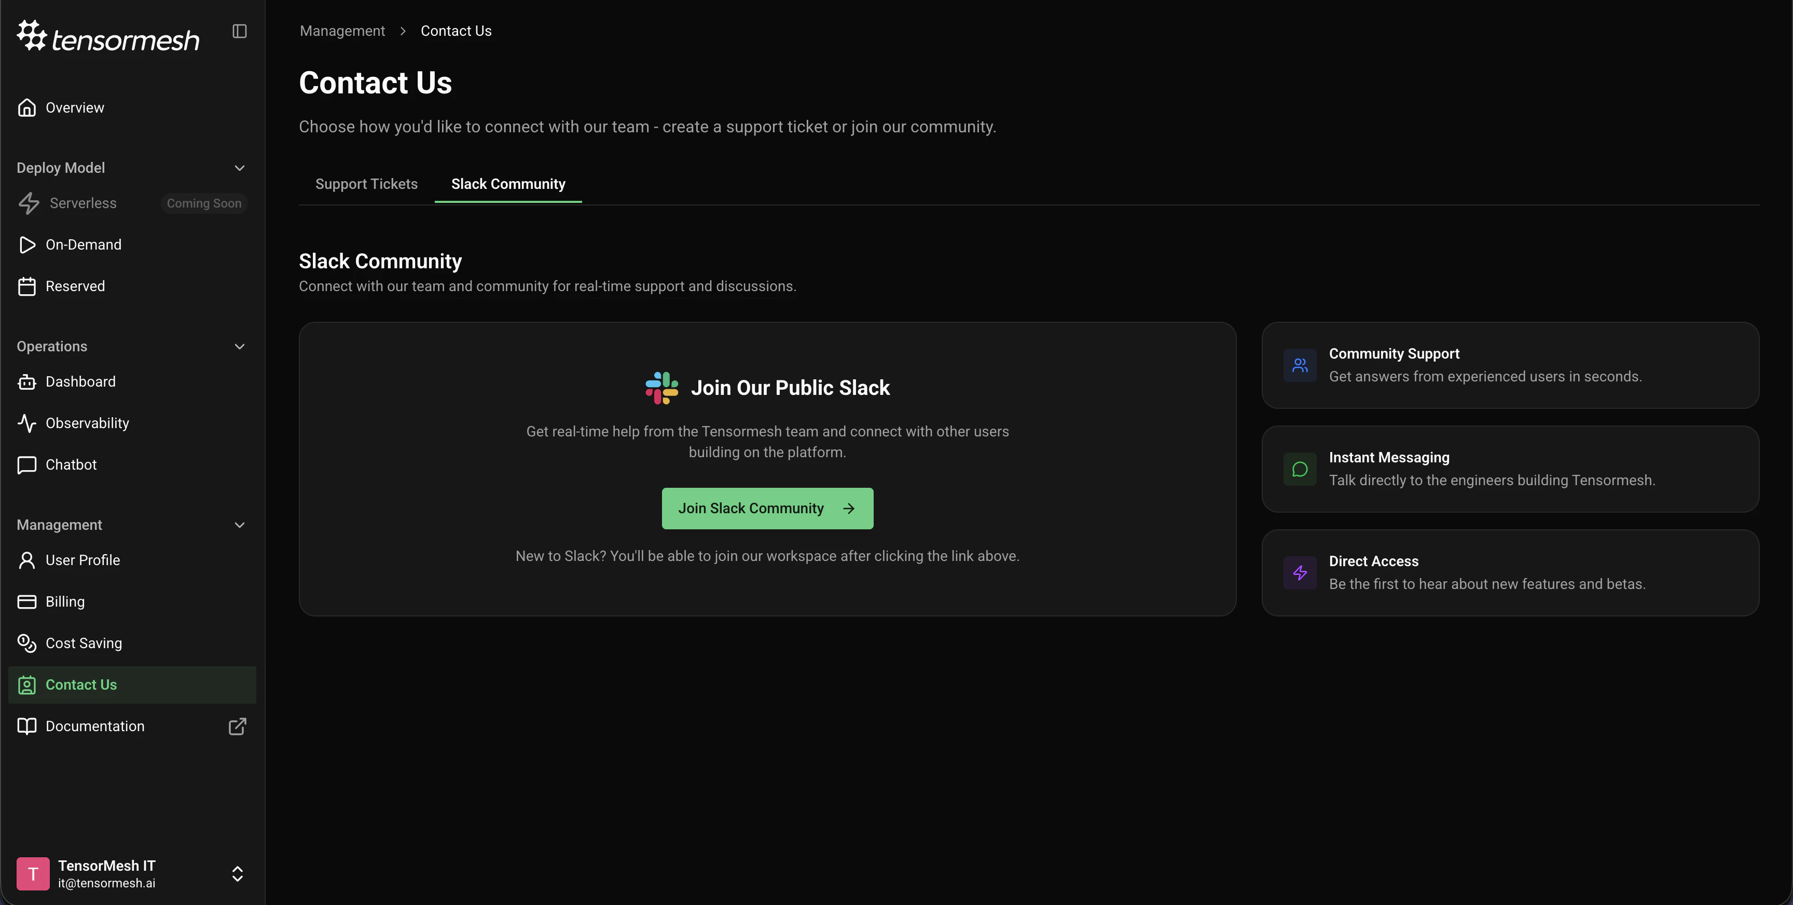1793x905 pixels.
Task: Click the Join Slack Community button
Action: (x=767, y=509)
